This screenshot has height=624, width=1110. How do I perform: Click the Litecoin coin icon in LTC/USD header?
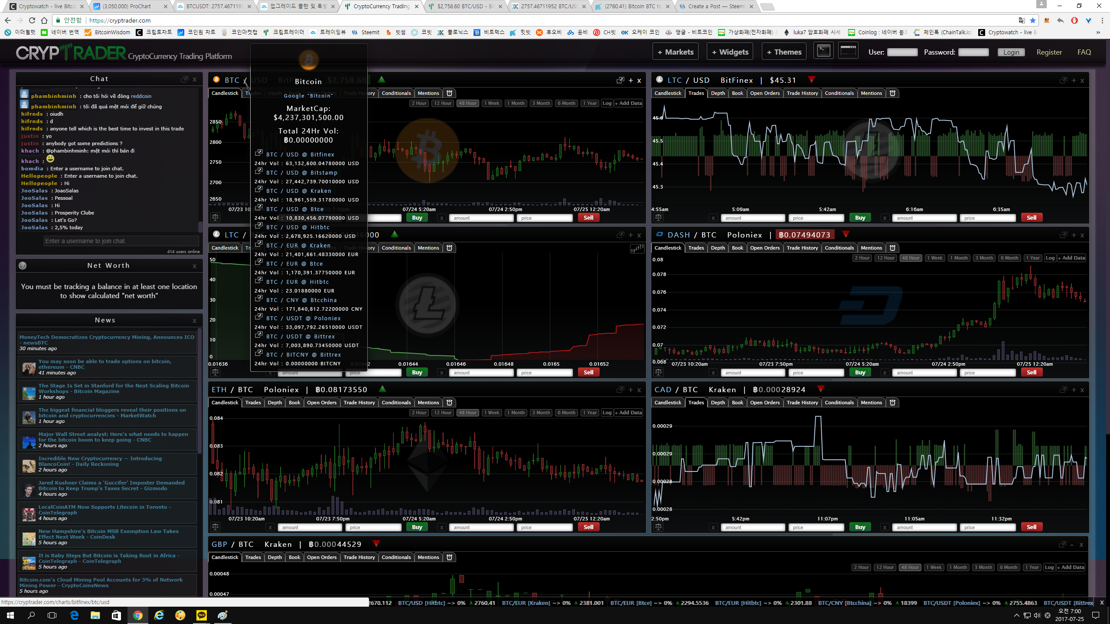coord(659,80)
